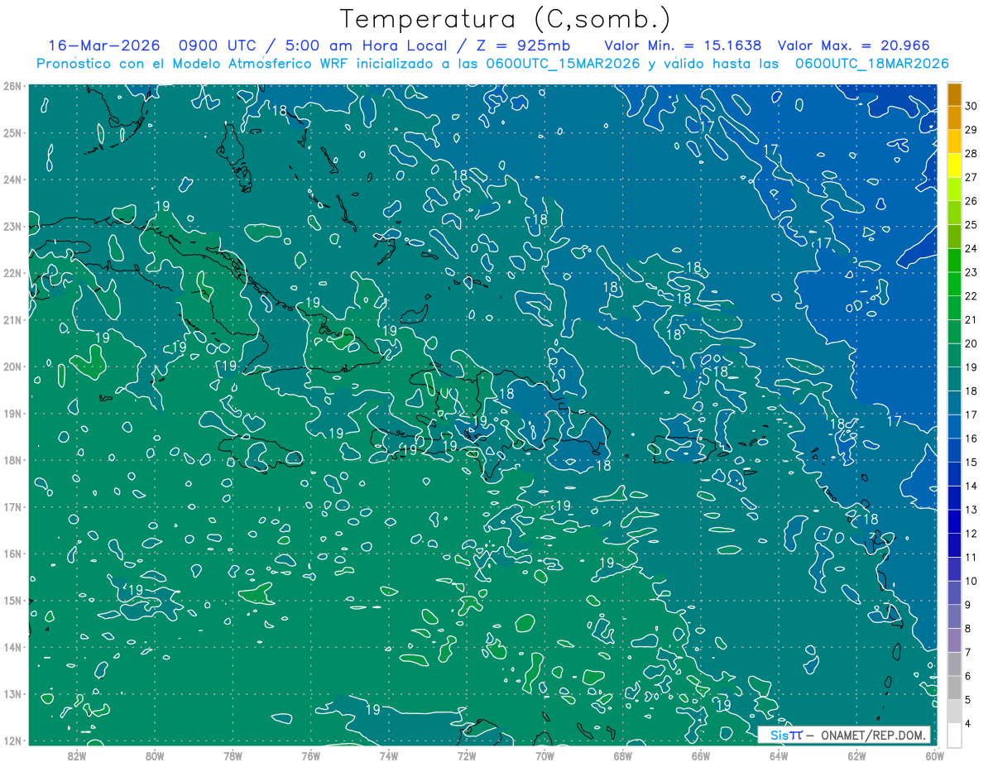Click the "62W" longitude label
Image resolution: width=993 pixels, height=767 pixels.
[856, 755]
